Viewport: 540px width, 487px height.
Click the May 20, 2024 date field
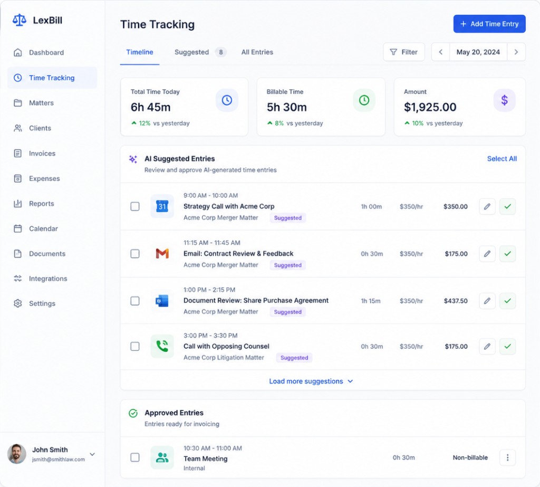tap(478, 52)
